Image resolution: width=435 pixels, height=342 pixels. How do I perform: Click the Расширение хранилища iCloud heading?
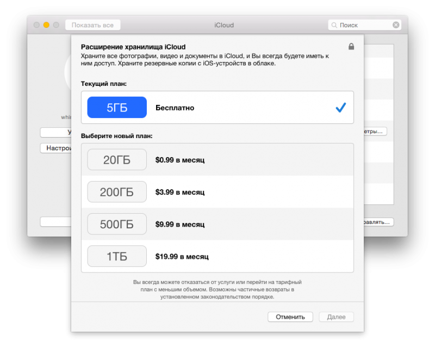(133, 47)
